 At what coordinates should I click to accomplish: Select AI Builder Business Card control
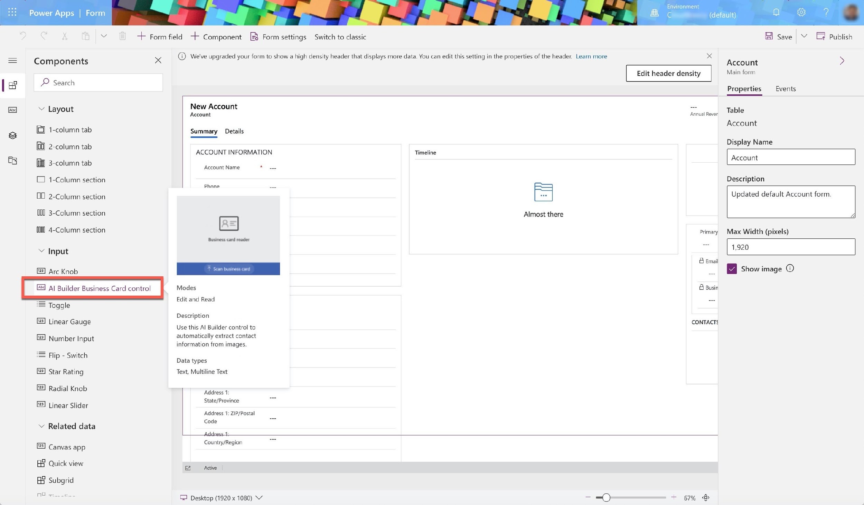[x=94, y=288]
